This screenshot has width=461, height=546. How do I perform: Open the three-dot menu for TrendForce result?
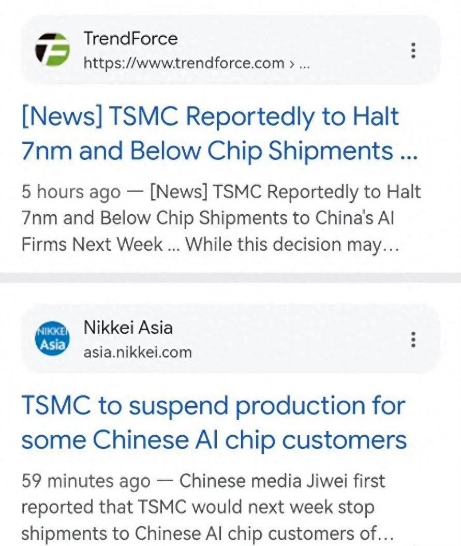coord(413,51)
